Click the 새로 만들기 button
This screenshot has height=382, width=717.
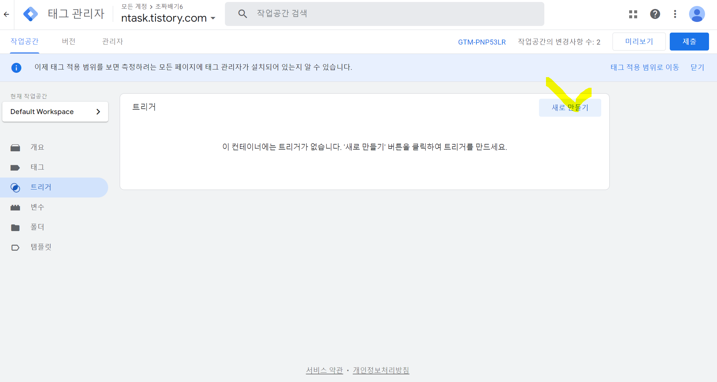570,108
